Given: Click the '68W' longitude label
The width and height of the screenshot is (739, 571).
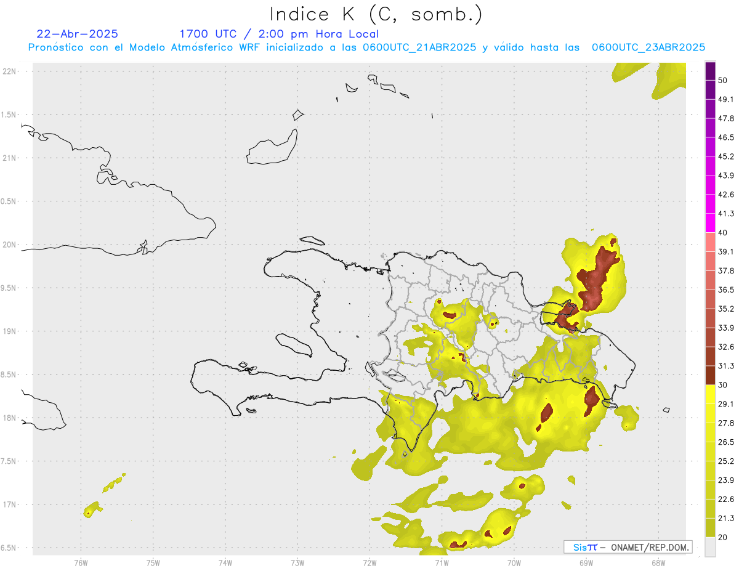Looking at the screenshot, I should pyautogui.click(x=658, y=563).
